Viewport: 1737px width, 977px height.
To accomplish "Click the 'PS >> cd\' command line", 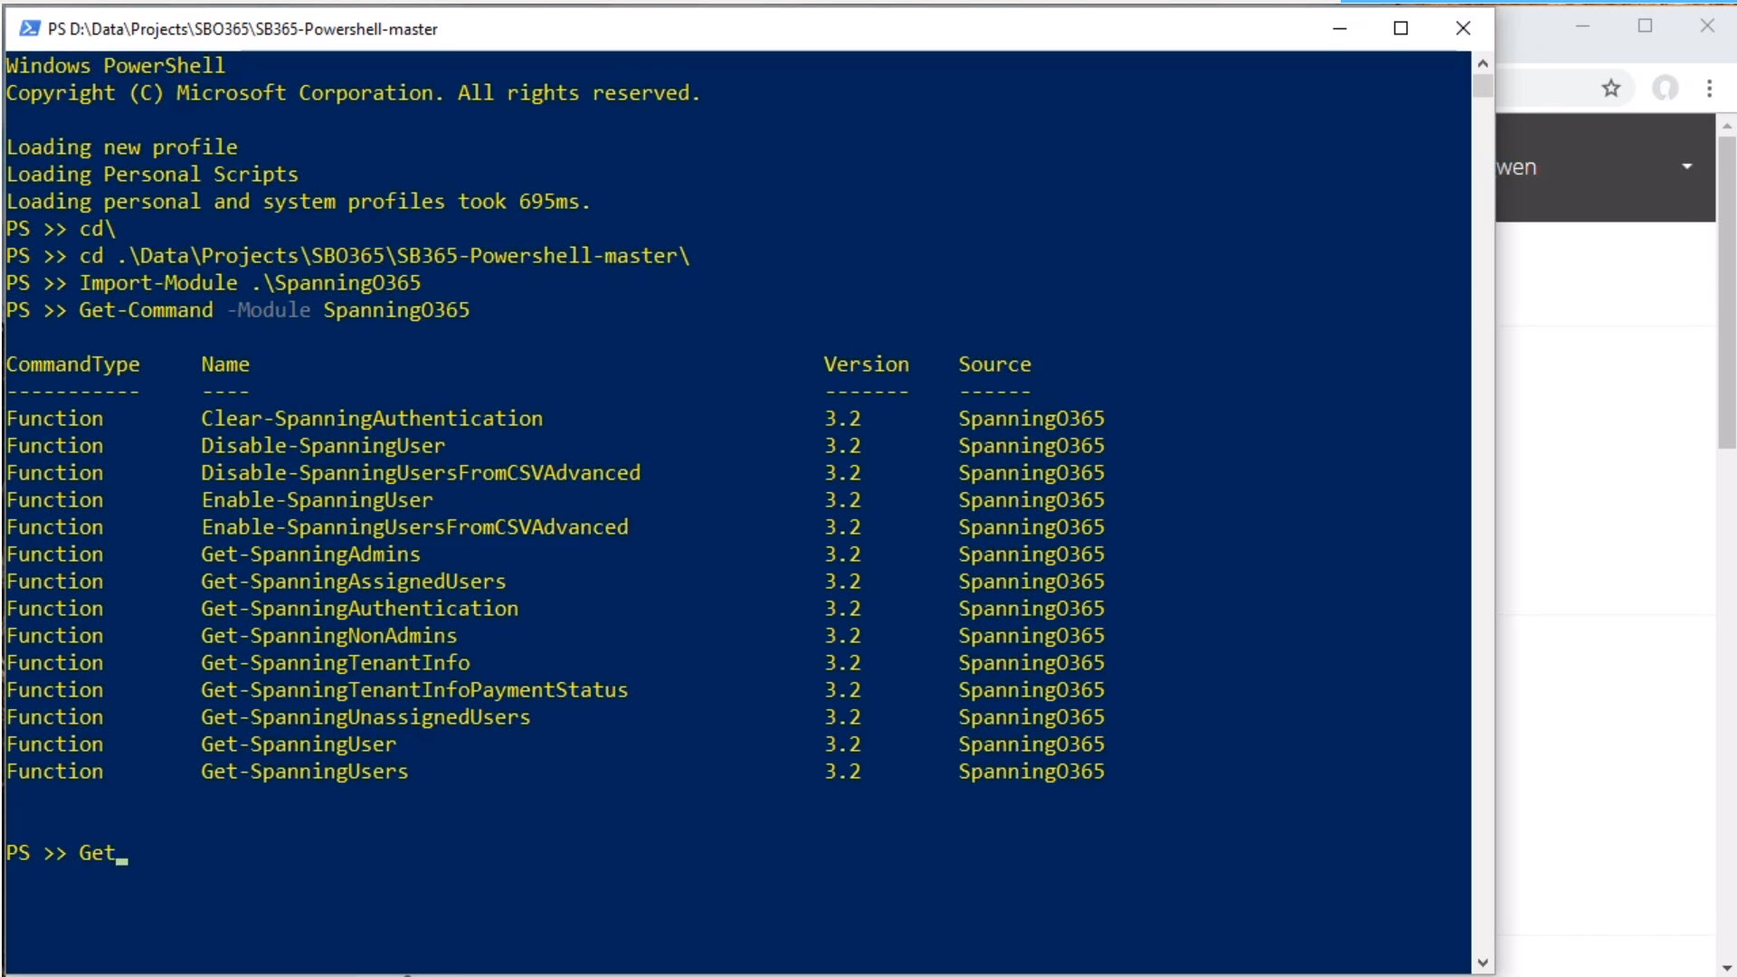I will click(x=62, y=229).
